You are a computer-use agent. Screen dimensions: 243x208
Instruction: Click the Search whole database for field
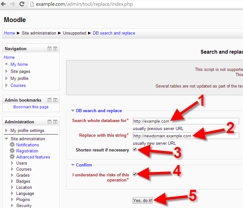(x=186, y=121)
